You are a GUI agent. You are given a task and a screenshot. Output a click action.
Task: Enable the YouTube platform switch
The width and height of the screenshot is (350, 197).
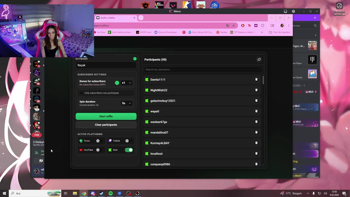pyautogui.click(x=99, y=150)
